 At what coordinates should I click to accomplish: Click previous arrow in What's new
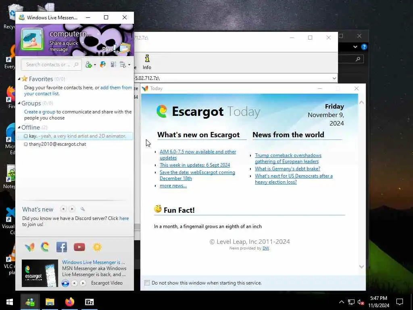coord(63,209)
